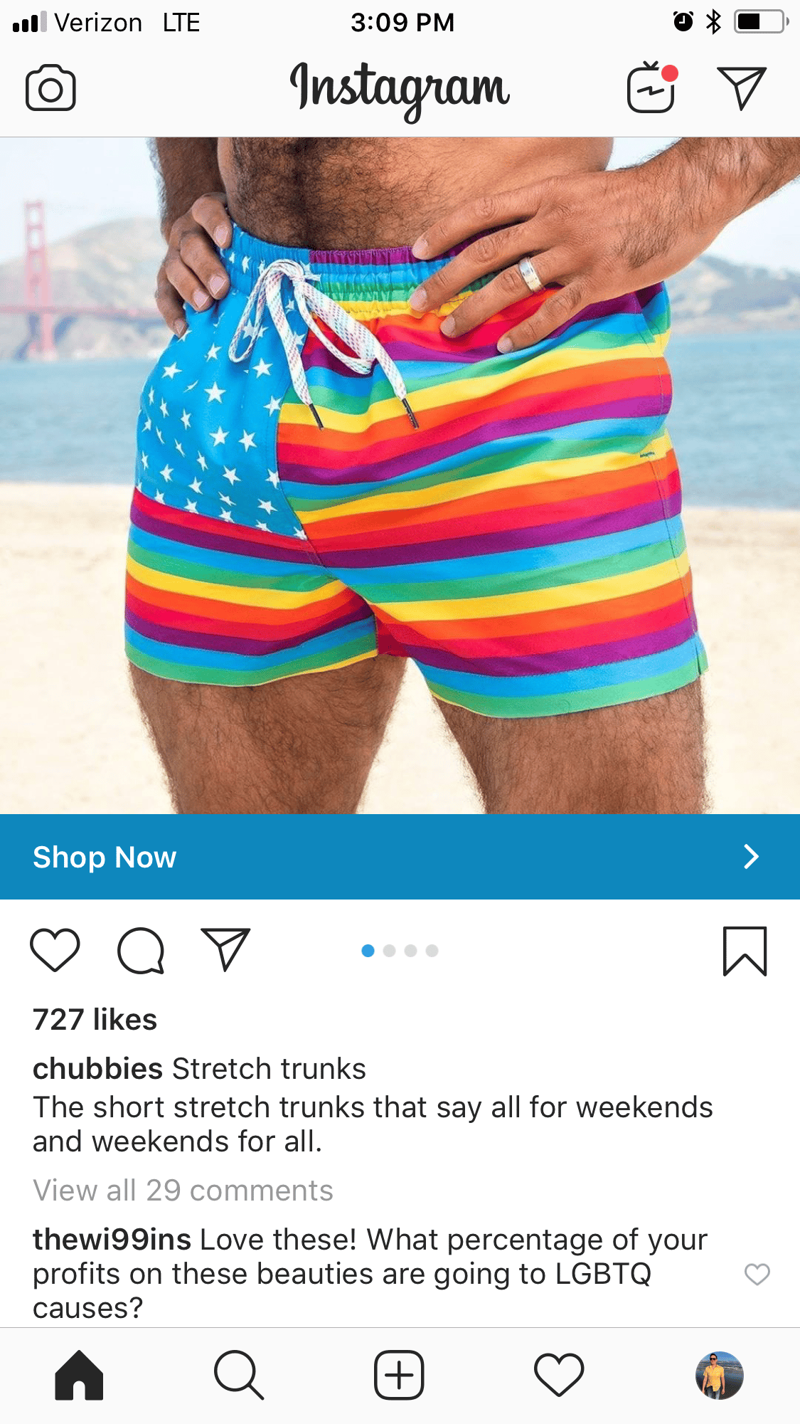Open the camera from the top bar
Screen dimensions: 800x1424
(50, 88)
